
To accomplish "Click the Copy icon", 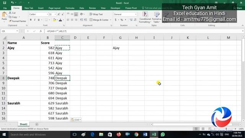I will (x=10, y=17).
